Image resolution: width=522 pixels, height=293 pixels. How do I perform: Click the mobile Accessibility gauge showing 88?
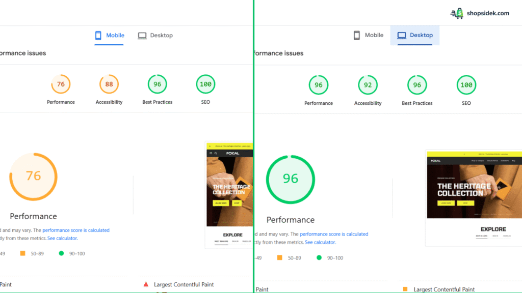click(109, 84)
